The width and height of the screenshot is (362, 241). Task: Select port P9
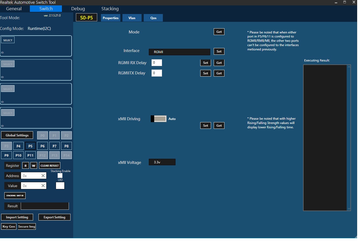[6, 155]
